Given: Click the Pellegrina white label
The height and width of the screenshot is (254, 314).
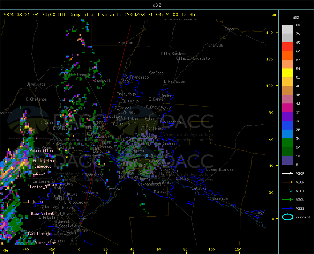Looking at the screenshot, I should (x=43, y=161).
